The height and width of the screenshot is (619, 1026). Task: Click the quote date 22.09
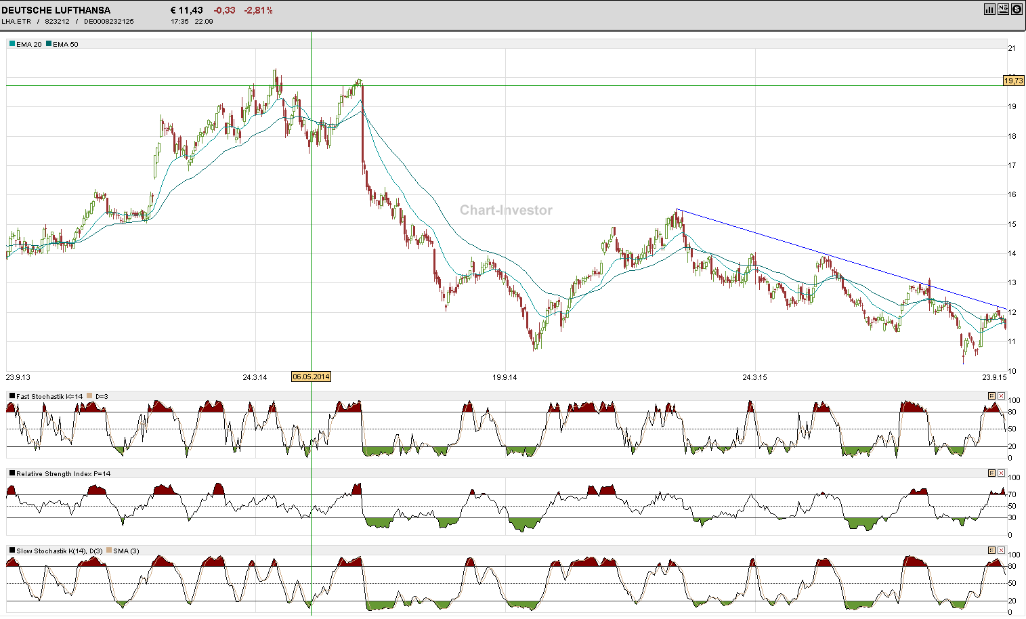point(204,22)
